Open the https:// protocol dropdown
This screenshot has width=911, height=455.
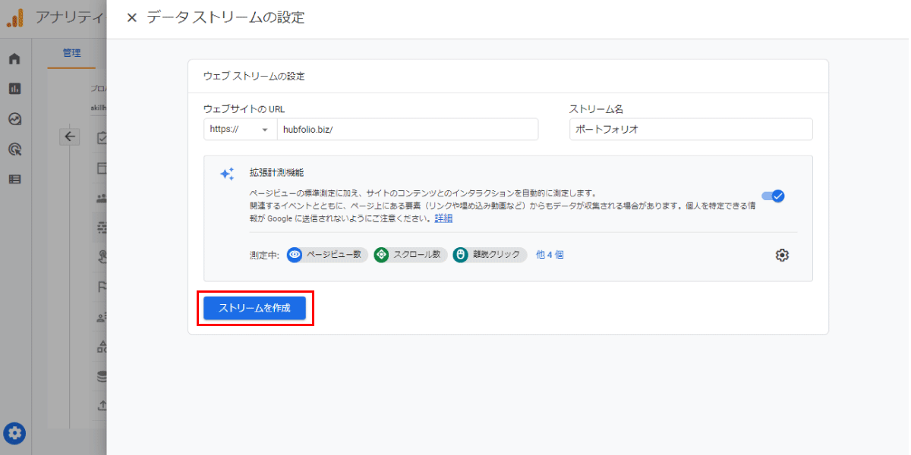coord(240,129)
